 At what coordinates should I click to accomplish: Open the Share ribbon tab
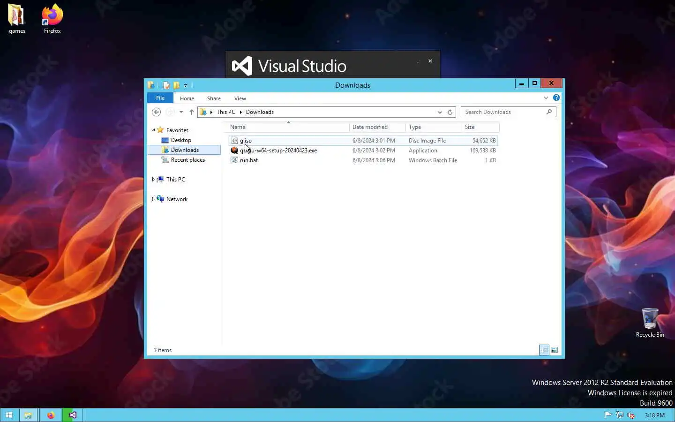214,98
